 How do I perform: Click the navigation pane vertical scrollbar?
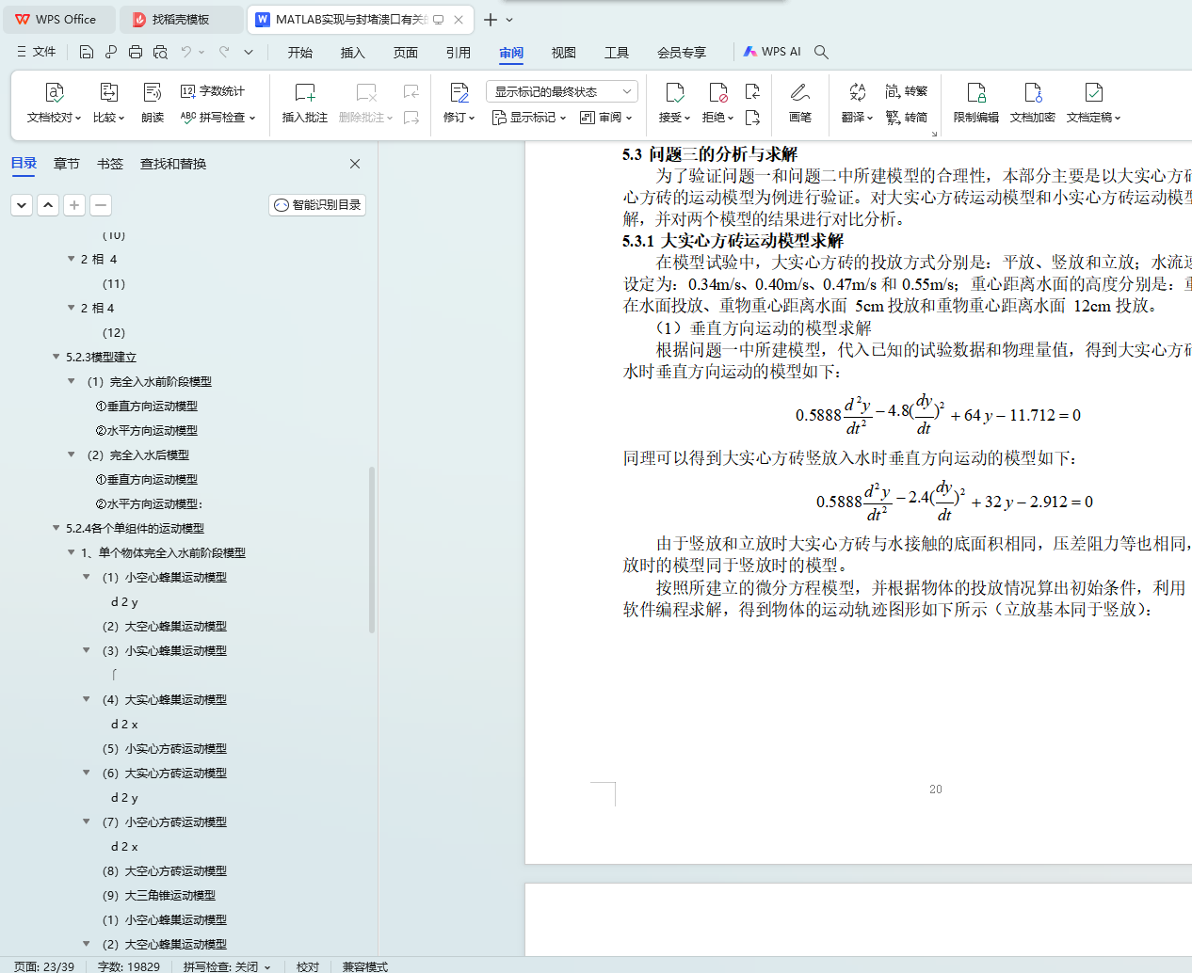tap(372, 550)
